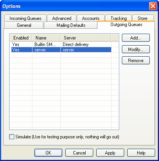This screenshot has width=159, height=161.
Task: Open the Mailing Defaults tab
Action: point(71,25)
